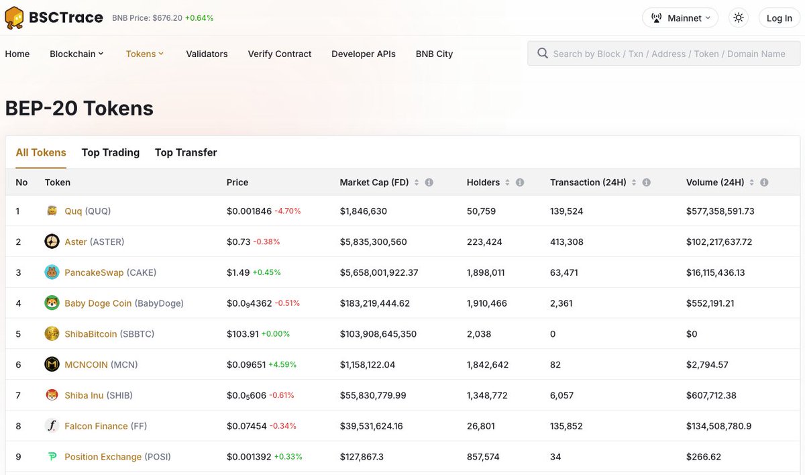Click the BEP-20 Tokens heading
The image size is (805, 475).
click(x=79, y=108)
